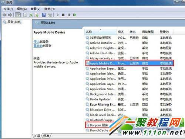This screenshot has width=185, height=139.
Task: Click the 重启动 this service link
Action: [38, 46]
